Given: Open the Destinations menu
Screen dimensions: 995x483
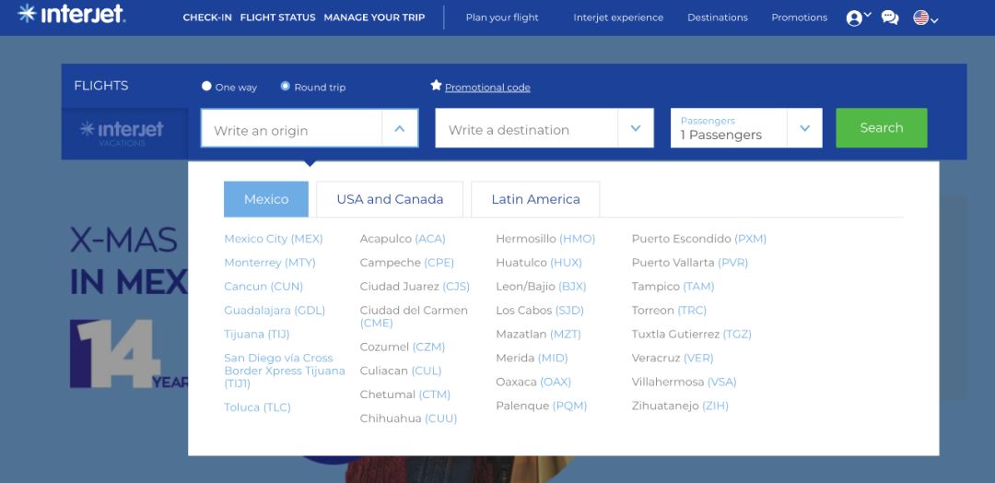Looking at the screenshot, I should pyautogui.click(x=718, y=18).
